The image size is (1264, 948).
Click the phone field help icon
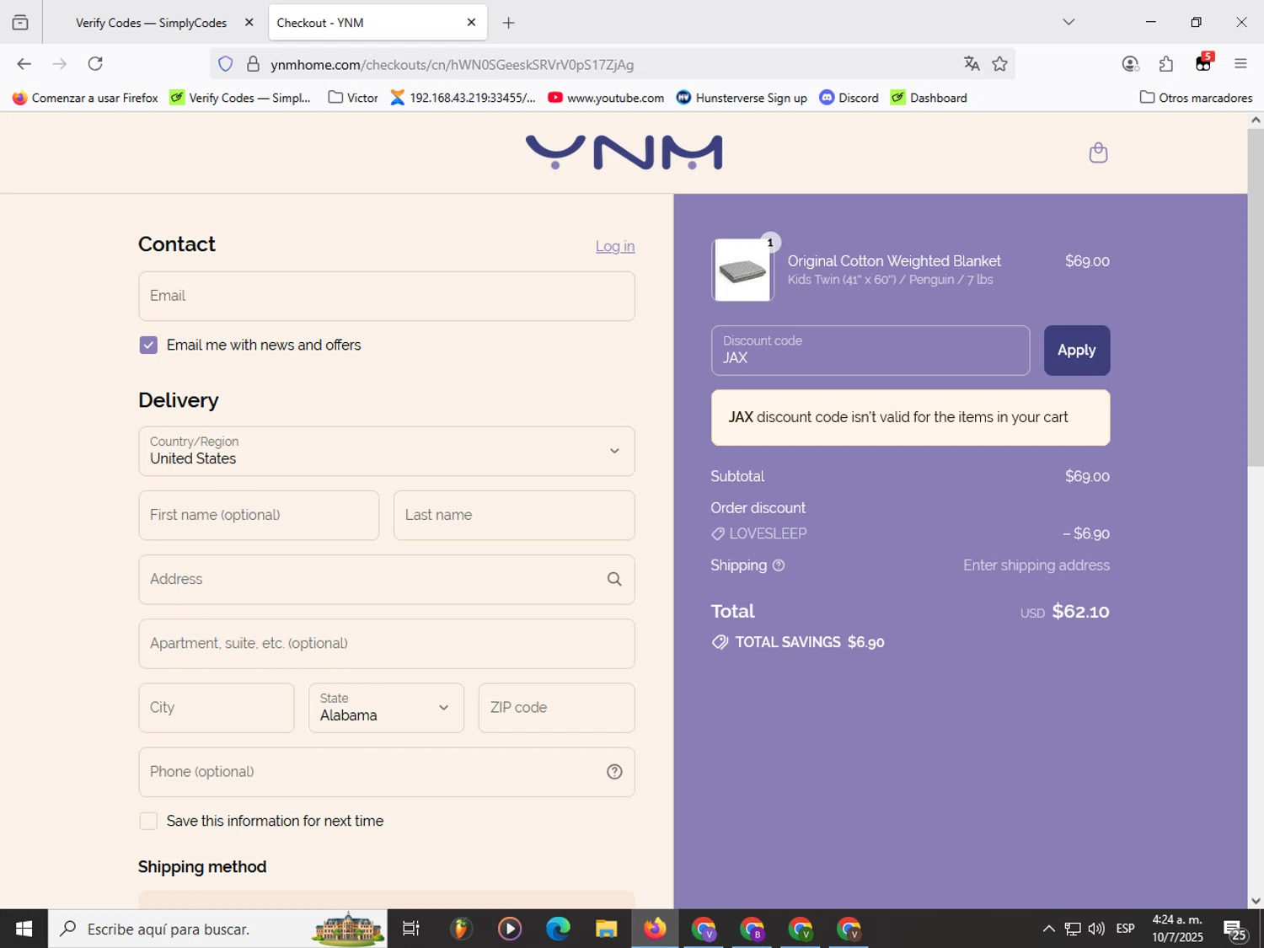pyautogui.click(x=614, y=772)
